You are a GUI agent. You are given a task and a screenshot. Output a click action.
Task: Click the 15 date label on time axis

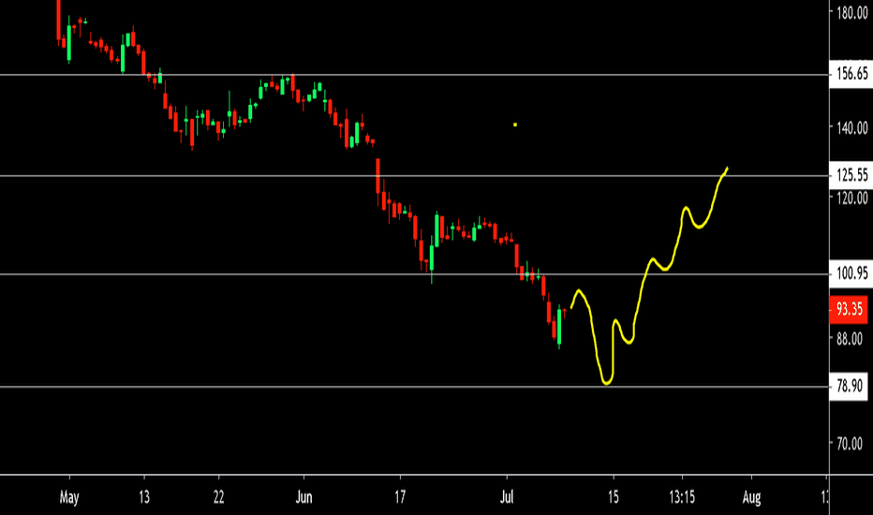point(613,496)
